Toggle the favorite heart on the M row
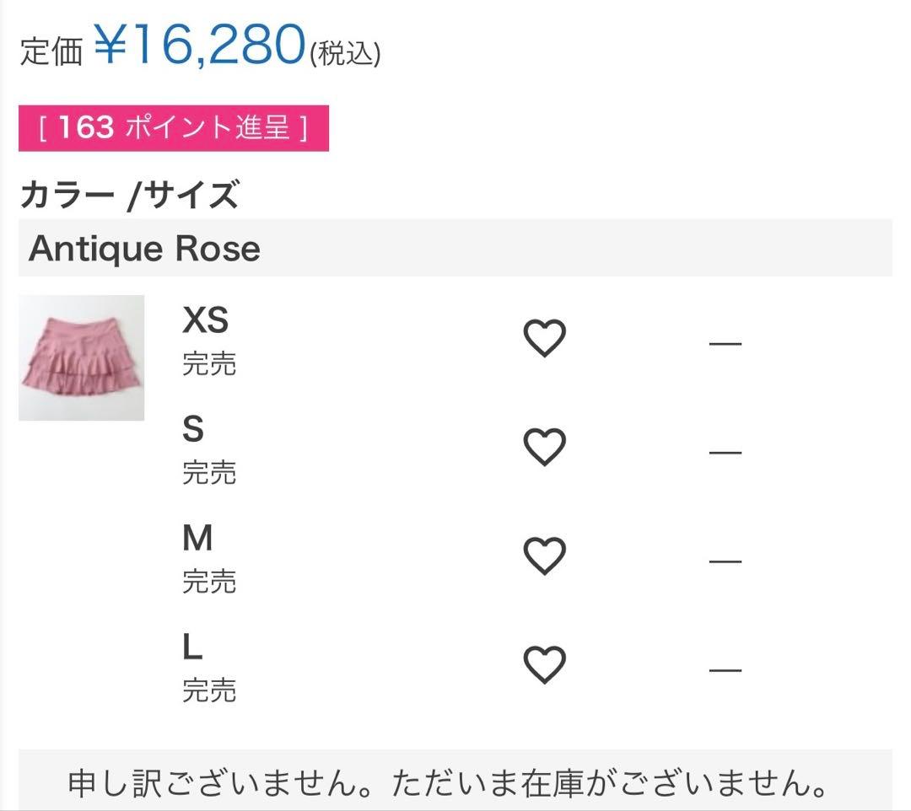Viewport: 911px width, 811px height. coord(544,555)
